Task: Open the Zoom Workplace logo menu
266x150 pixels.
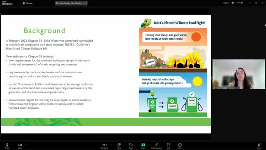Action: click(x=7, y=3)
